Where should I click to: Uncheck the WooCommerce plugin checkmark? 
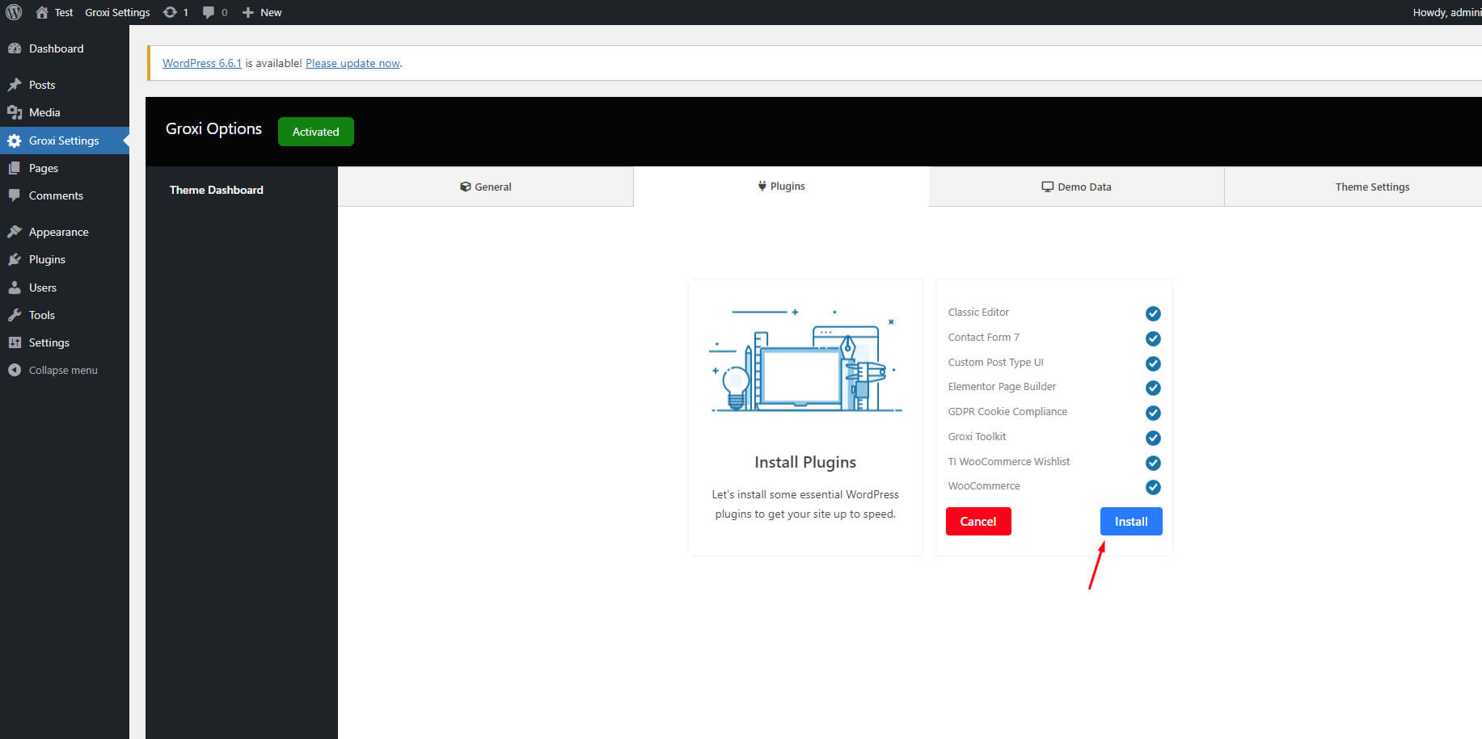(1153, 487)
